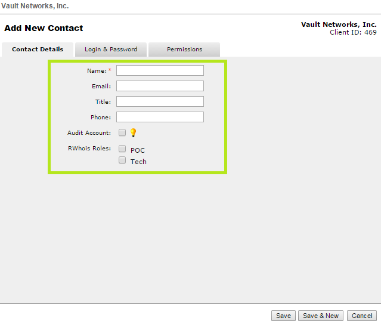Viewport: 381px width, 324px height.
Task: Click the Audit Account label
Action: 89,133
